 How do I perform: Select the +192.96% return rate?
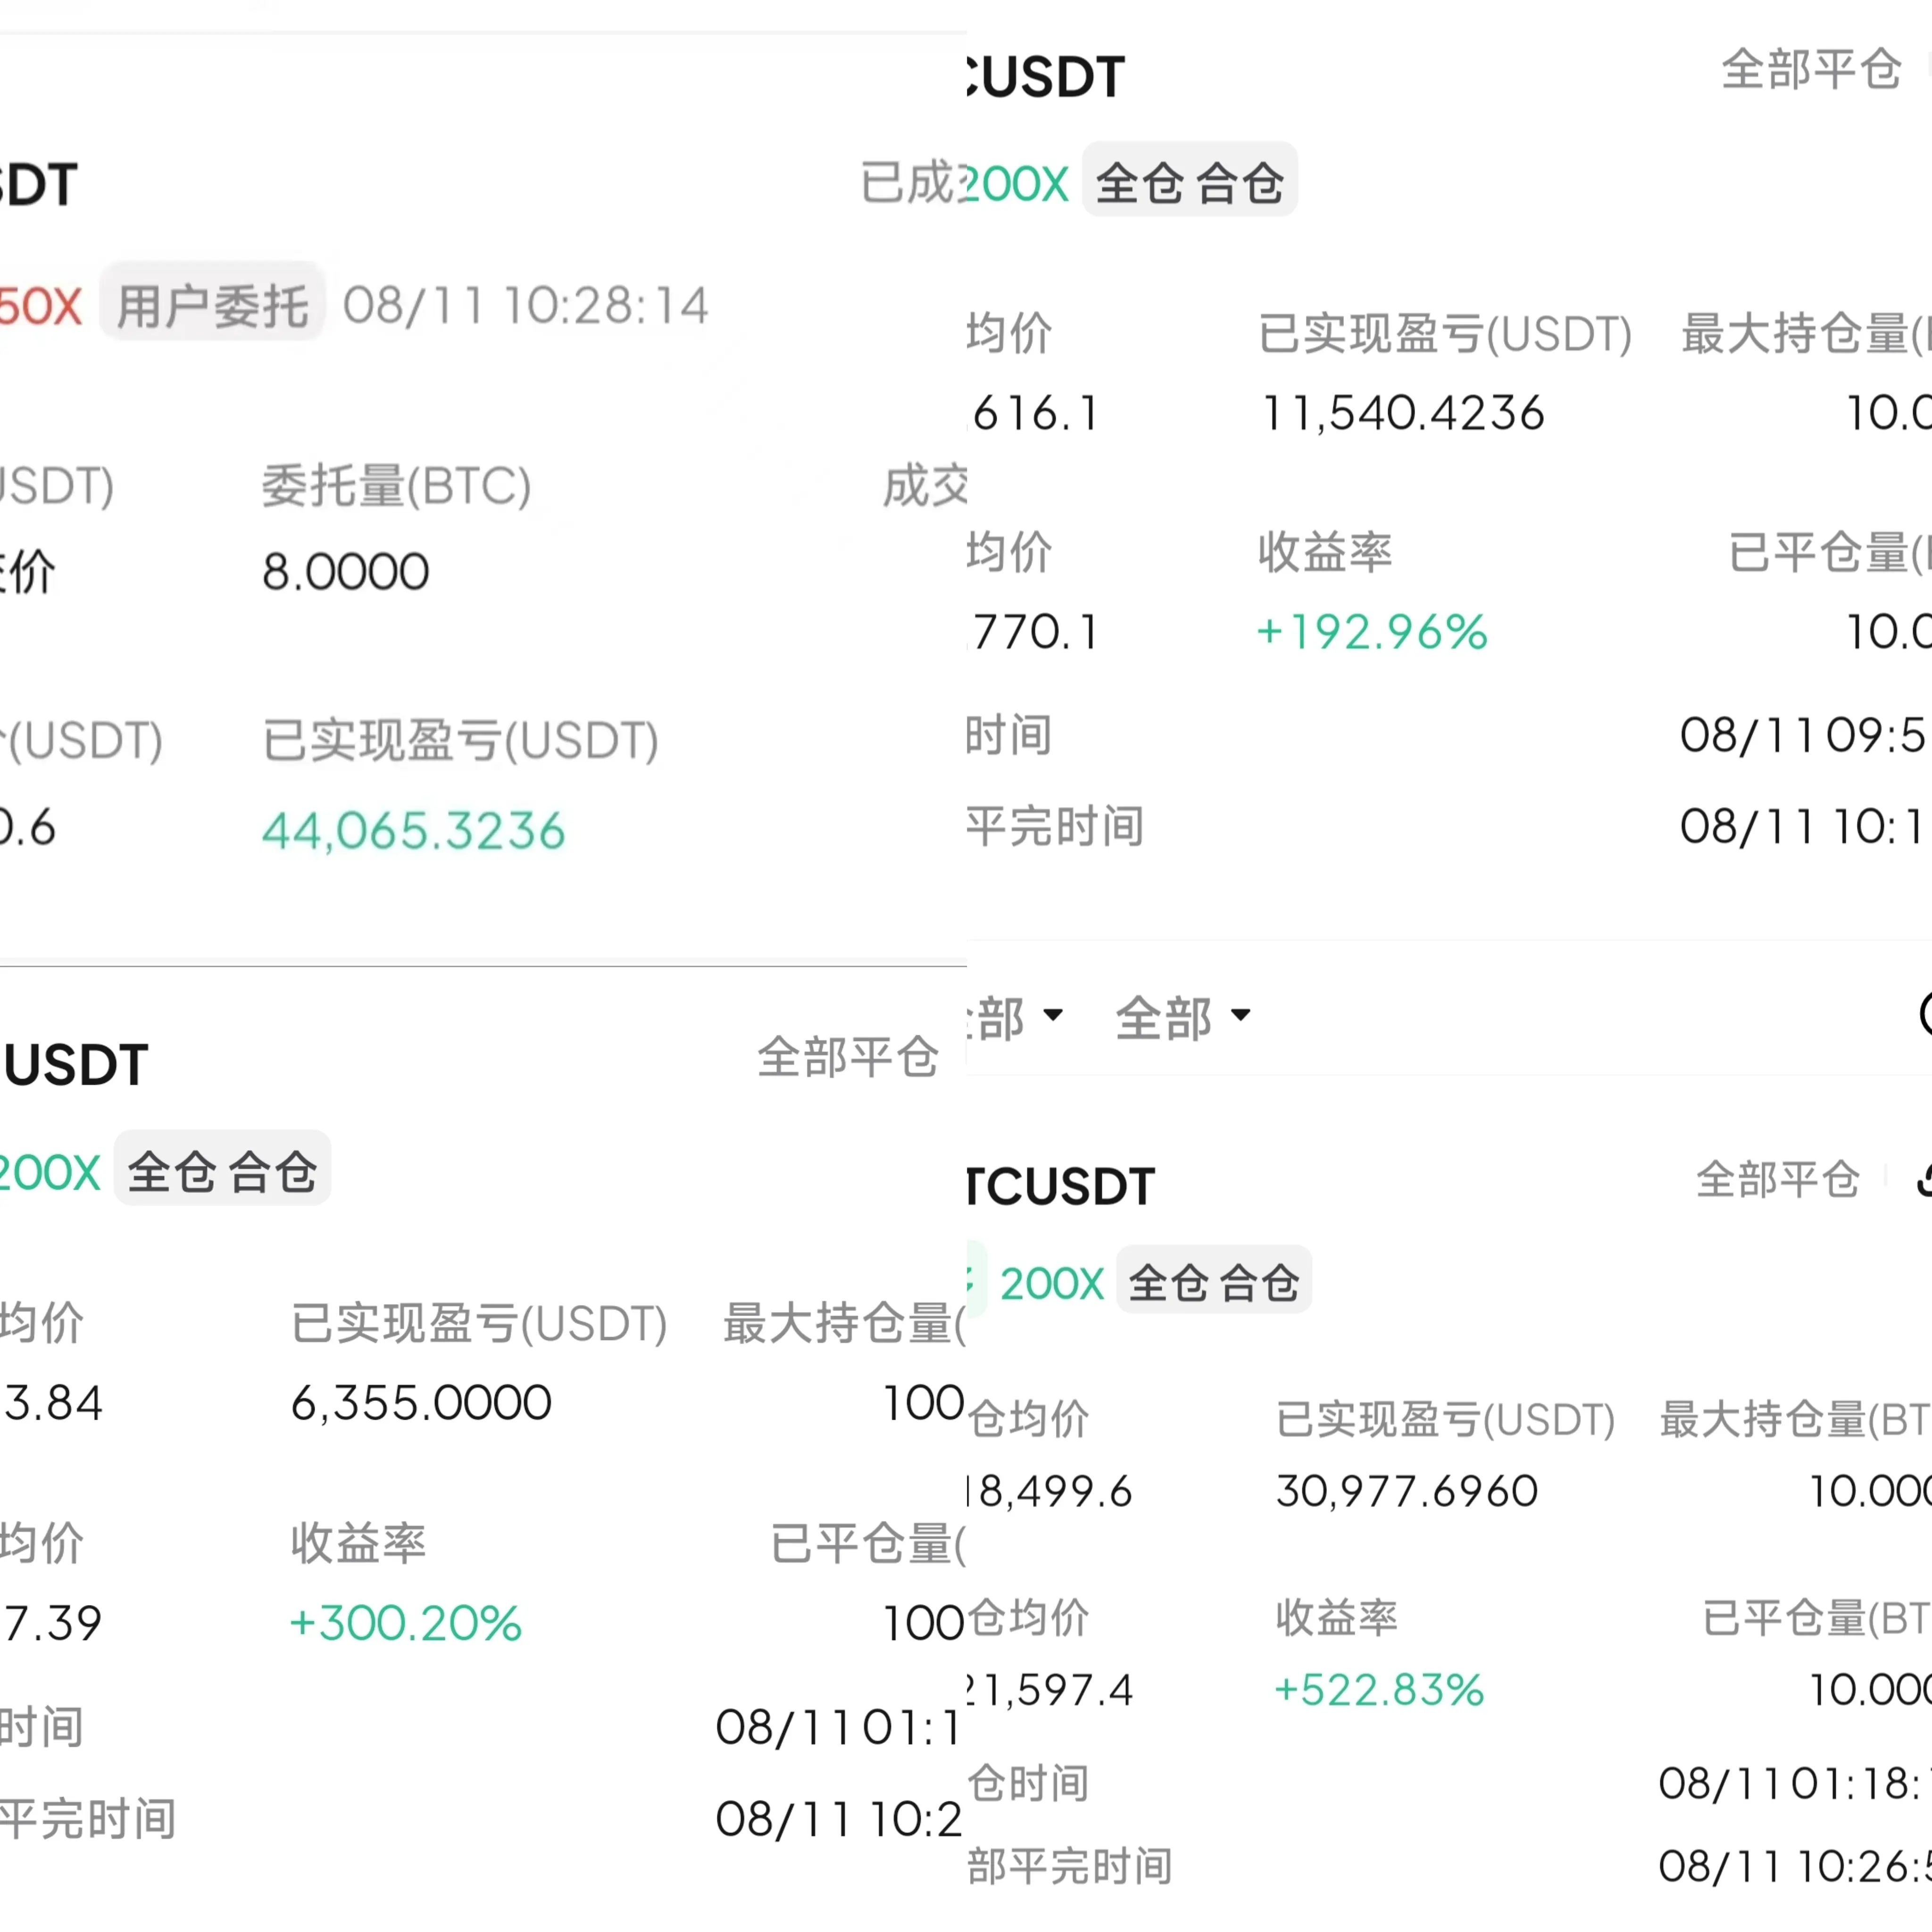pyautogui.click(x=1372, y=632)
